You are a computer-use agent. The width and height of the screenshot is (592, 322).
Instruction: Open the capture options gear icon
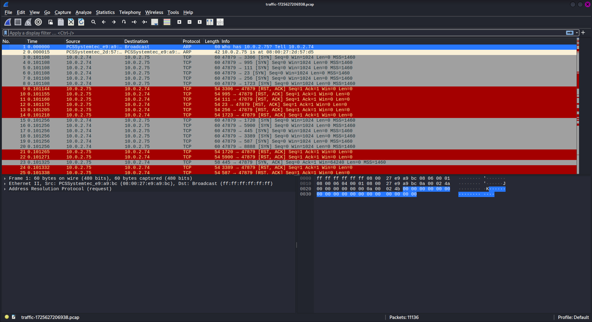[38, 22]
